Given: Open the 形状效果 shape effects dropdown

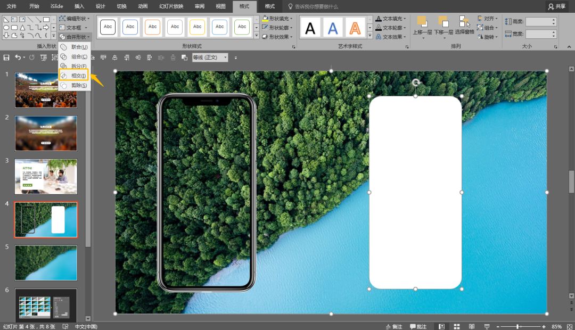Looking at the screenshot, I should tap(277, 37).
